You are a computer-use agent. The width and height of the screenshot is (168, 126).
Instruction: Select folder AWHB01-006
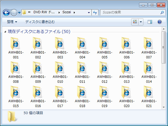(x=127, y=48)
